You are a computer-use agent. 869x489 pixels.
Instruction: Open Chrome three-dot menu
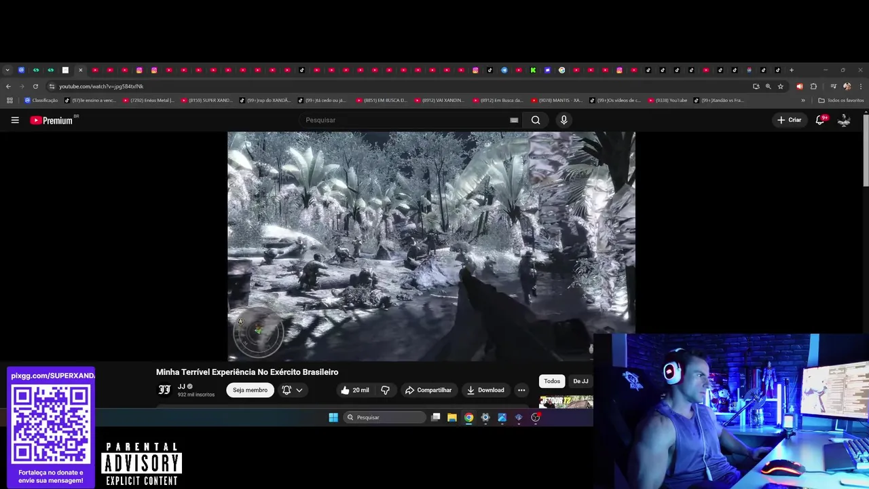pos(861,86)
